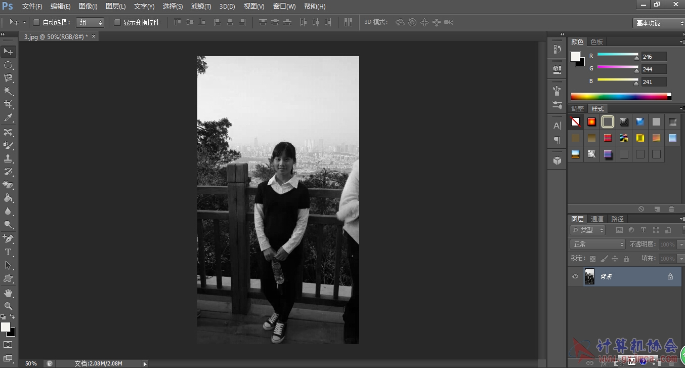Click the create new style button
685x368 pixels.
(657, 209)
